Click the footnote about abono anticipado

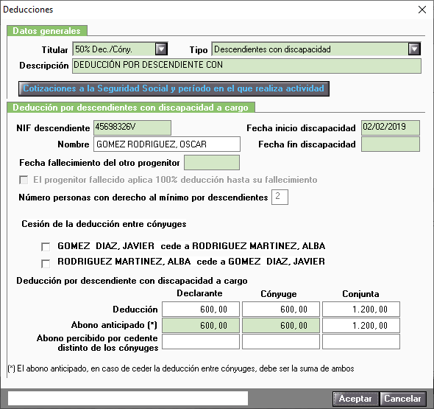[181, 368]
